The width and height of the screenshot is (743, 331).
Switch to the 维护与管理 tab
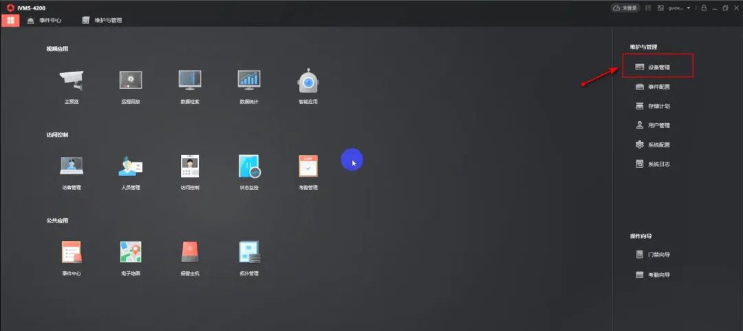coord(102,21)
